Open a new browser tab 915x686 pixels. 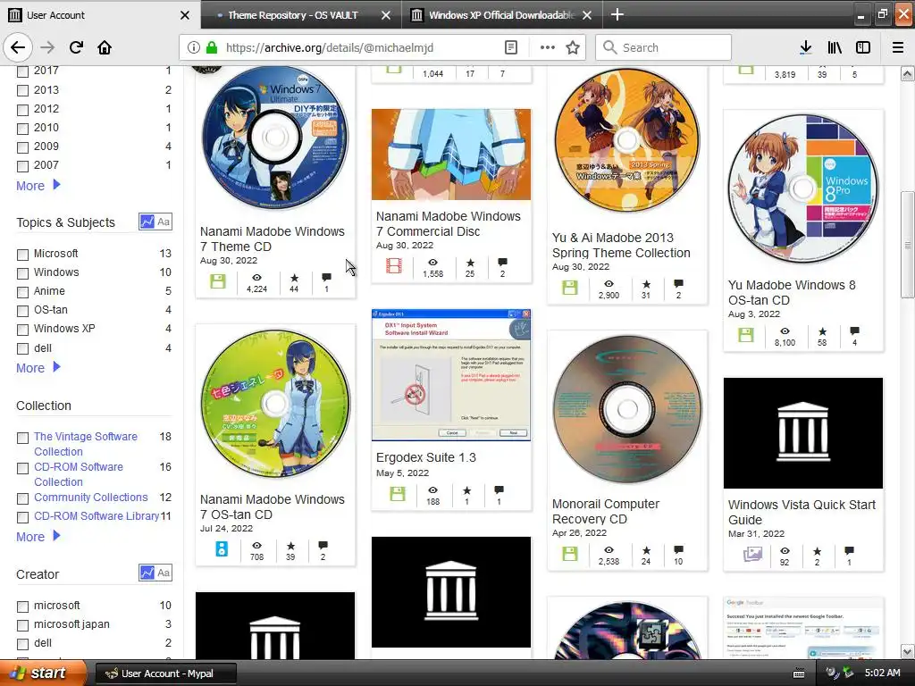tap(617, 14)
